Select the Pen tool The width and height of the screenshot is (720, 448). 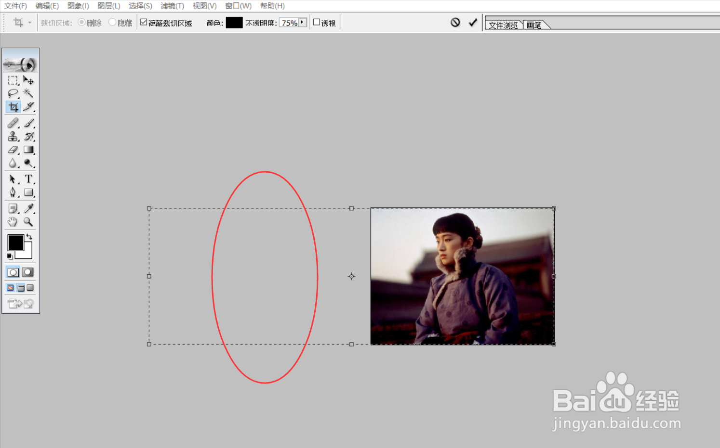point(13,192)
